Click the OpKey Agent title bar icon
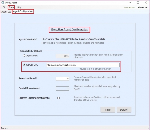This screenshot has width=150, height=130. [3, 3]
